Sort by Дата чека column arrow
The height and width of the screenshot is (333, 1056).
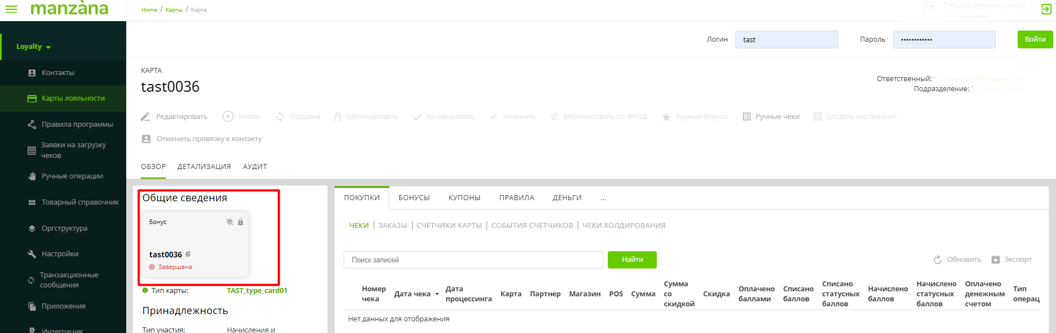(x=437, y=294)
